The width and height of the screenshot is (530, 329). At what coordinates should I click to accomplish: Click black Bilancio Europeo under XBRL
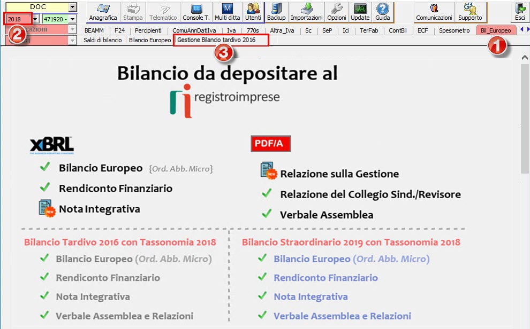101,168
